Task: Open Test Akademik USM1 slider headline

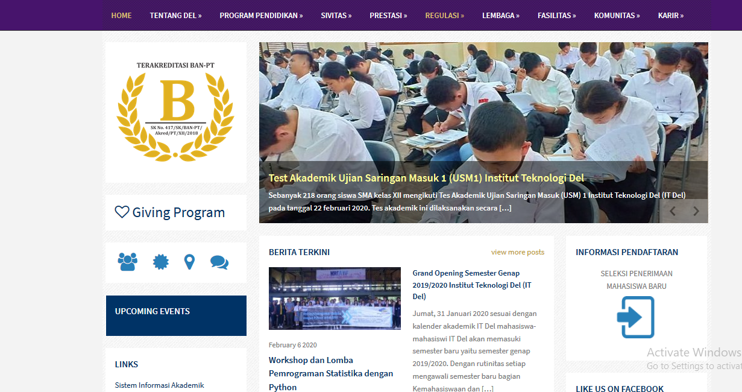Action: (x=426, y=178)
